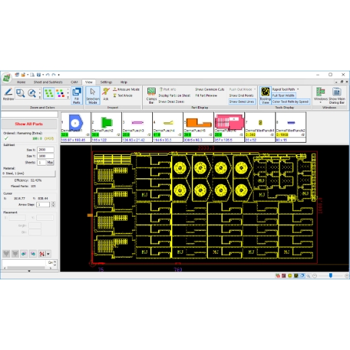
Task: Select the DemoFillerPunch2 part thumbnail
Action: click(x=291, y=127)
